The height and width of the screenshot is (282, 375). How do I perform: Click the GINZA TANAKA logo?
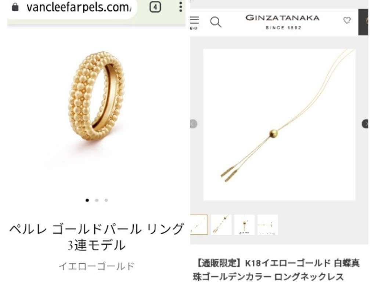[282, 22]
